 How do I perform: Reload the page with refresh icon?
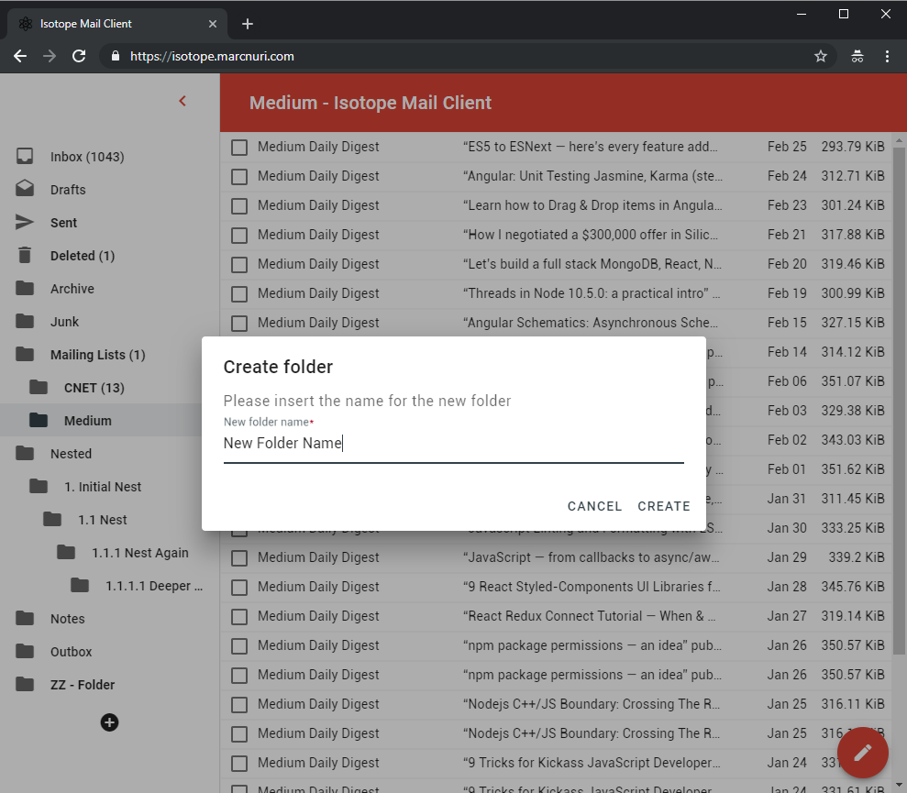79,56
